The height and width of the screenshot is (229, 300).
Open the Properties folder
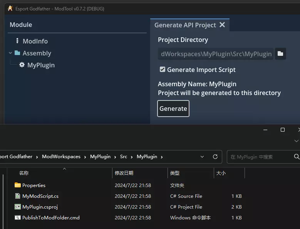pyautogui.click(x=34, y=186)
